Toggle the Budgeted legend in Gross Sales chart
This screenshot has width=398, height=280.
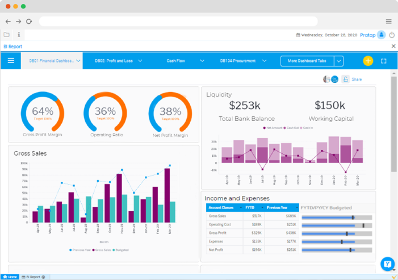coord(121,250)
